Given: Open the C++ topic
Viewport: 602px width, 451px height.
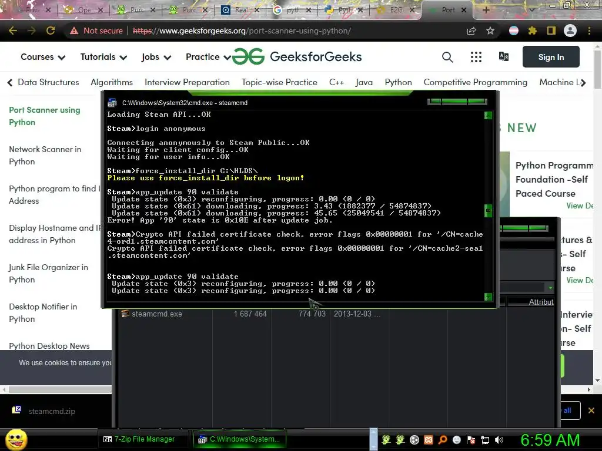Looking at the screenshot, I should coord(336,82).
